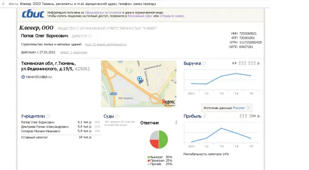The height and width of the screenshot is (170, 309).
Task: Click the email klever2011@bk.ru
Action: tap(39, 77)
